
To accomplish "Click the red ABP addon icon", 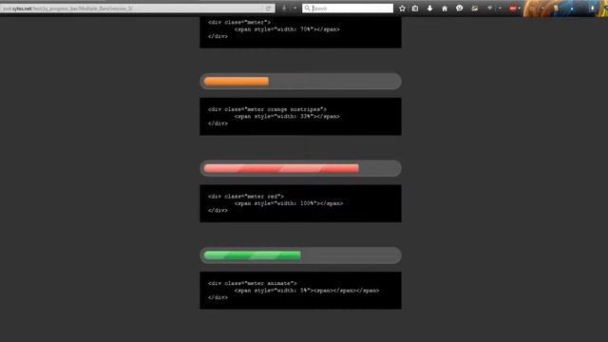I will (x=513, y=9).
